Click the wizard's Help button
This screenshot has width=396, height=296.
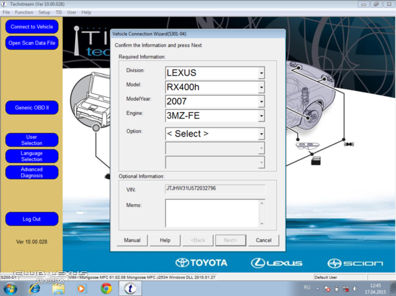pyautogui.click(x=165, y=240)
